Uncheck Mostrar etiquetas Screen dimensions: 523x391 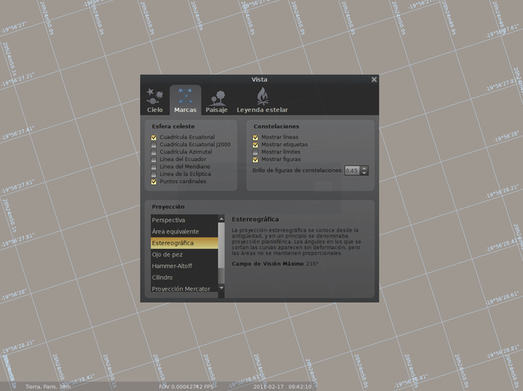(255, 145)
